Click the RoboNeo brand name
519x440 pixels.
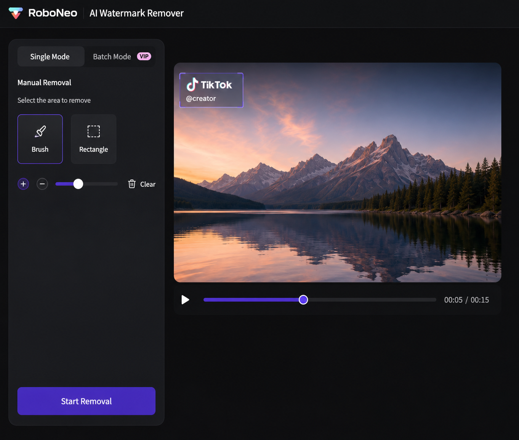tap(53, 13)
